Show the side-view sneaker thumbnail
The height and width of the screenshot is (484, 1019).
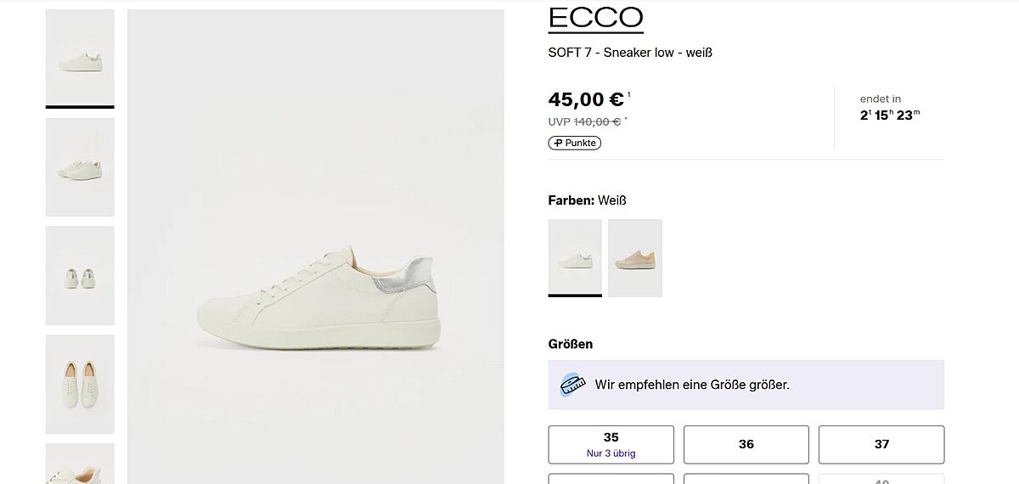click(80, 58)
